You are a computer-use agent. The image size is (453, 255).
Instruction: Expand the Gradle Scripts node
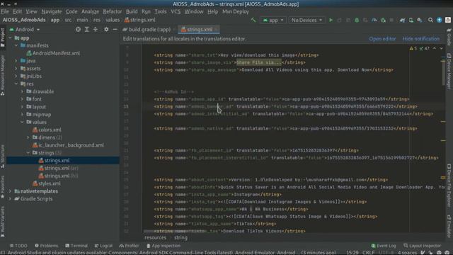click(x=10, y=198)
